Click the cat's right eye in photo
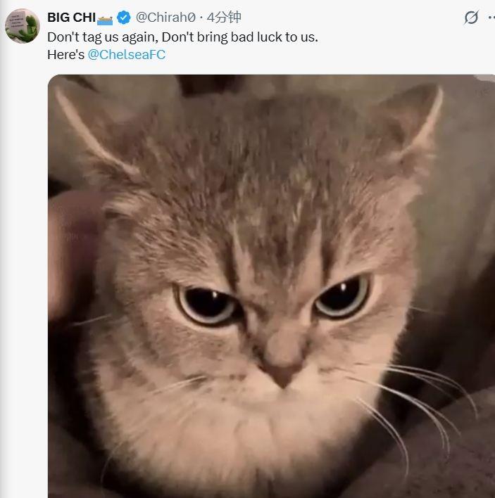The height and width of the screenshot is (498, 495). (342, 295)
